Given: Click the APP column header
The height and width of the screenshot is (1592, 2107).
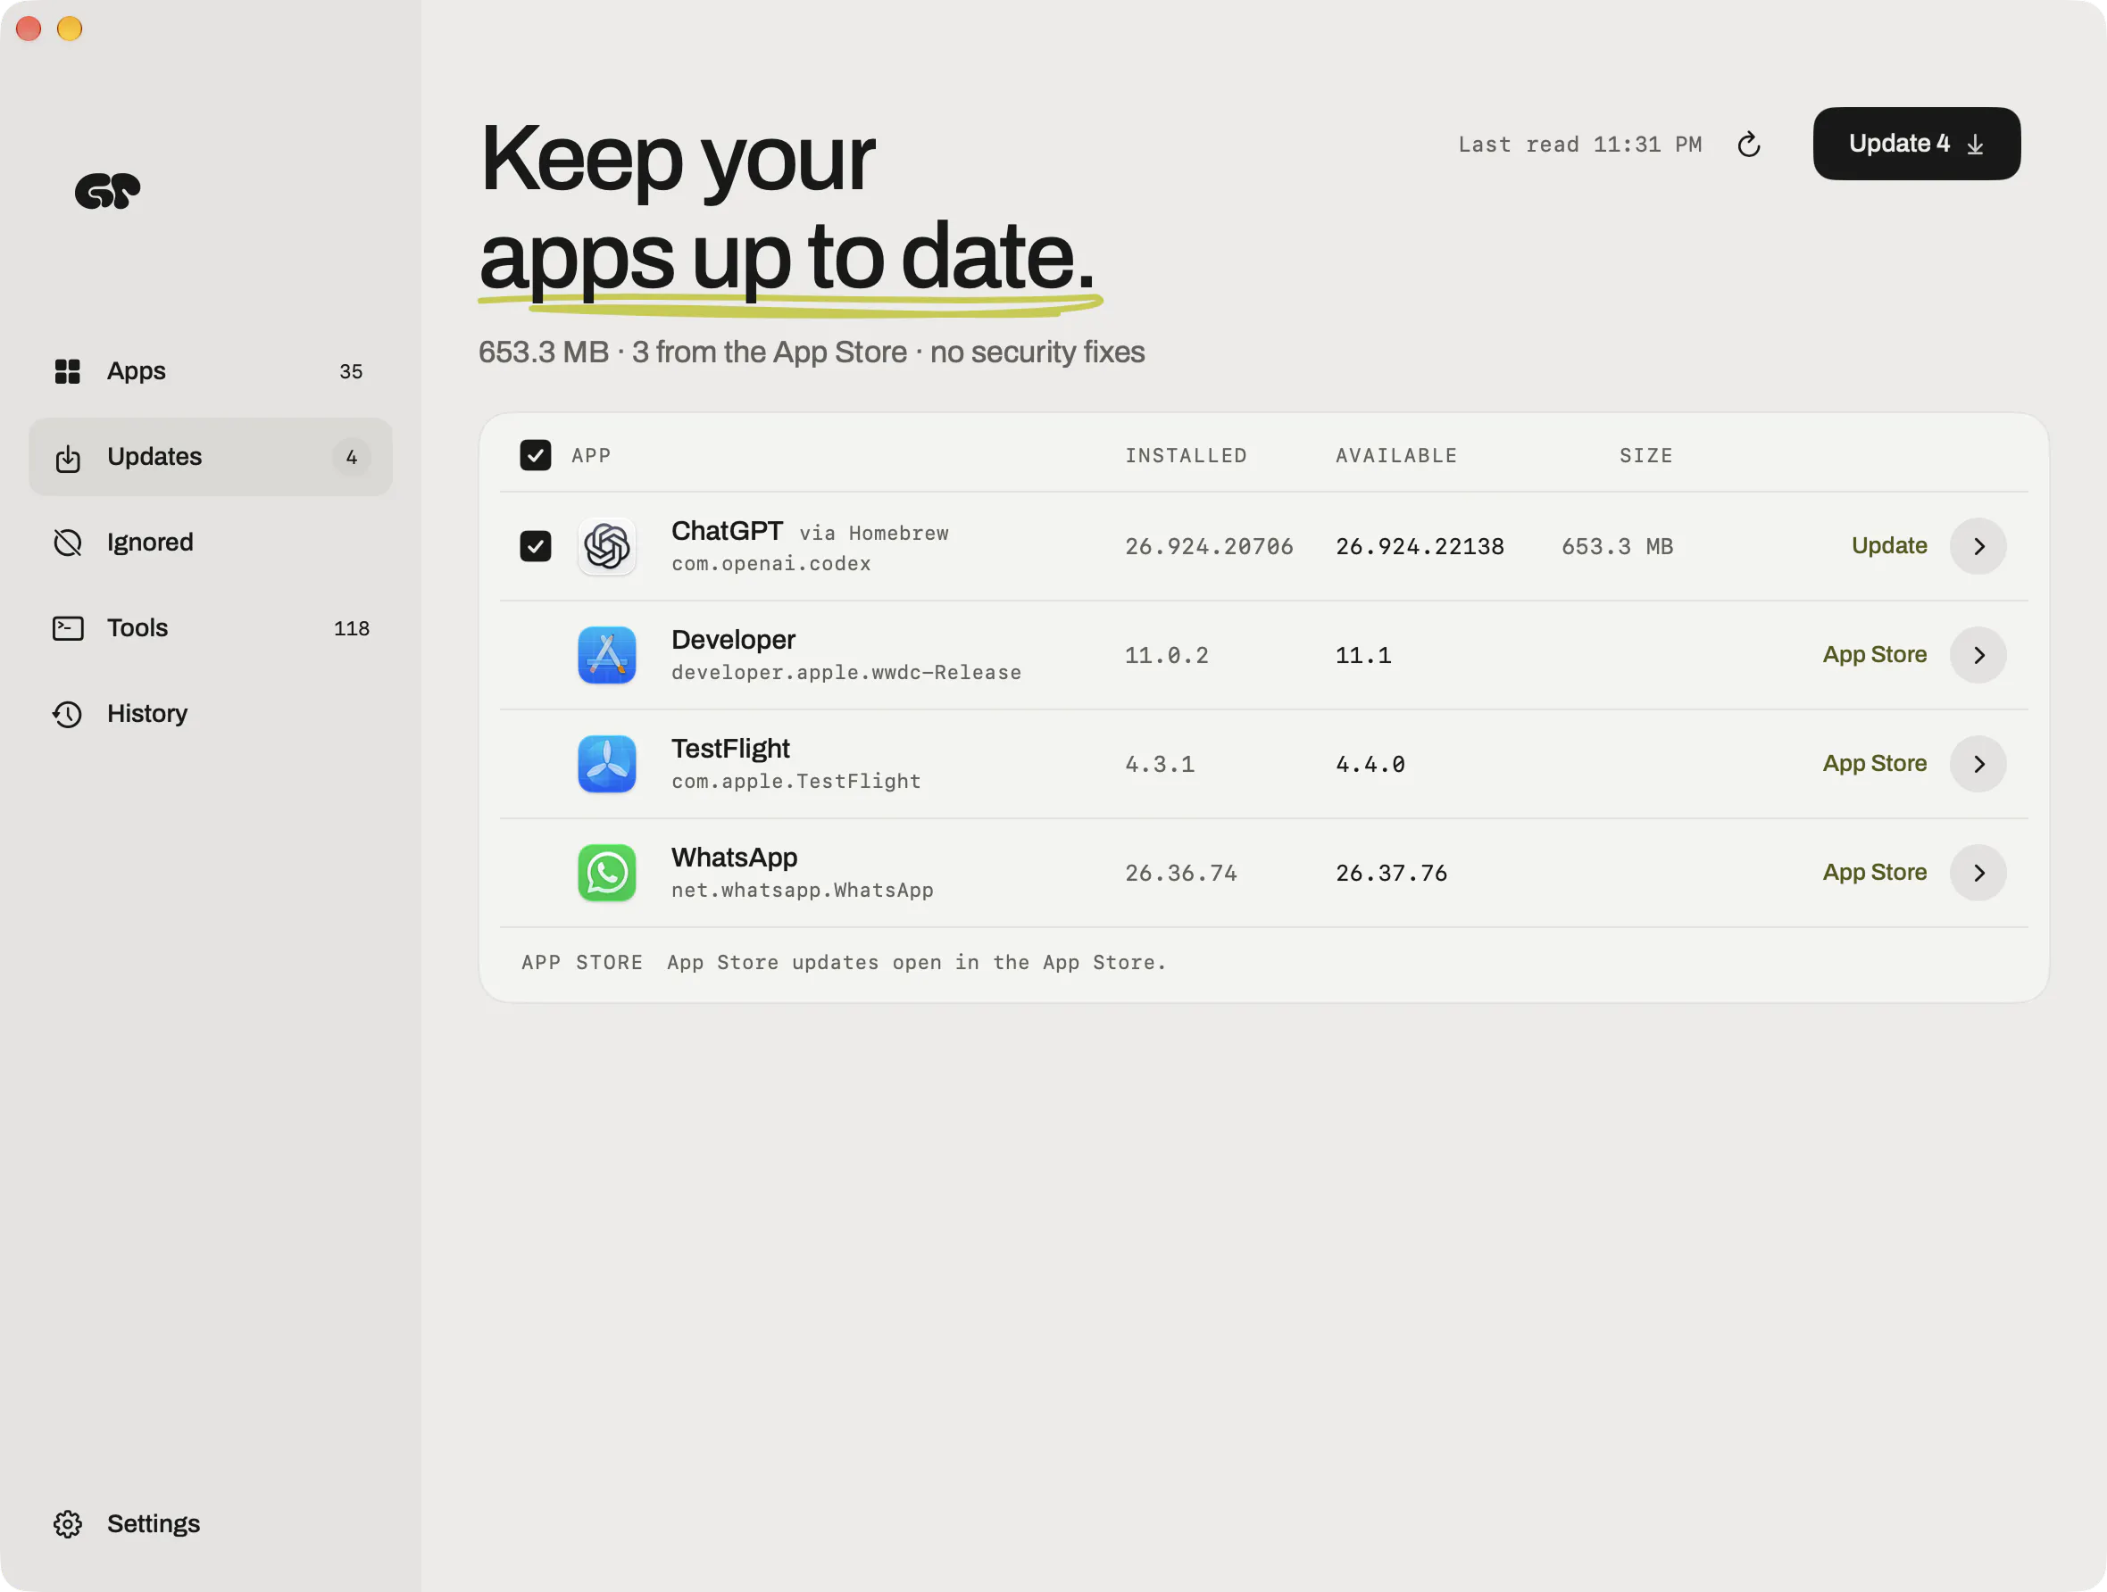Looking at the screenshot, I should click(592, 456).
